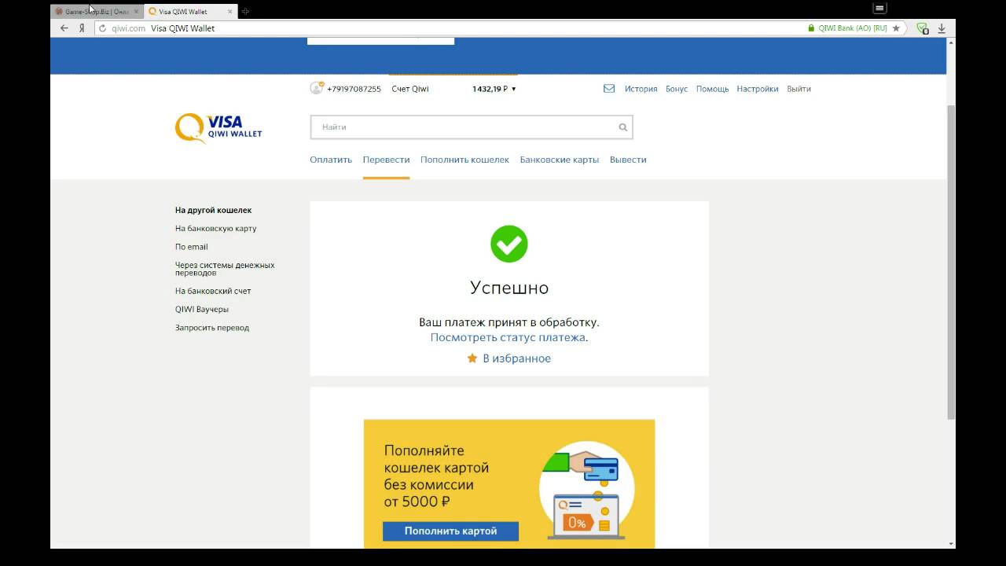1006x566 pixels.
Task: Click the green success checkmark icon
Action: click(509, 244)
